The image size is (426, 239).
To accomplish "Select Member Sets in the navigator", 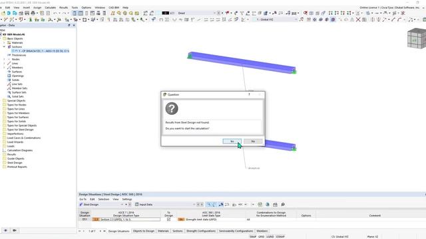I will 19,88.
